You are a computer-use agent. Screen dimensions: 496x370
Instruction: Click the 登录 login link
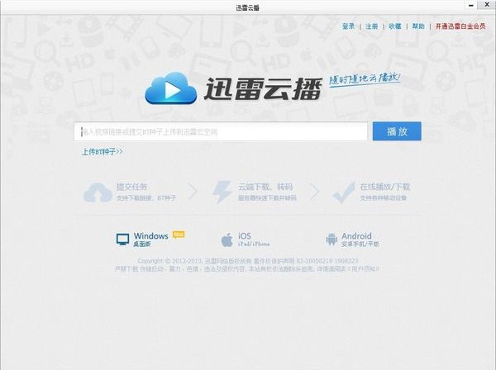pos(348,26)
